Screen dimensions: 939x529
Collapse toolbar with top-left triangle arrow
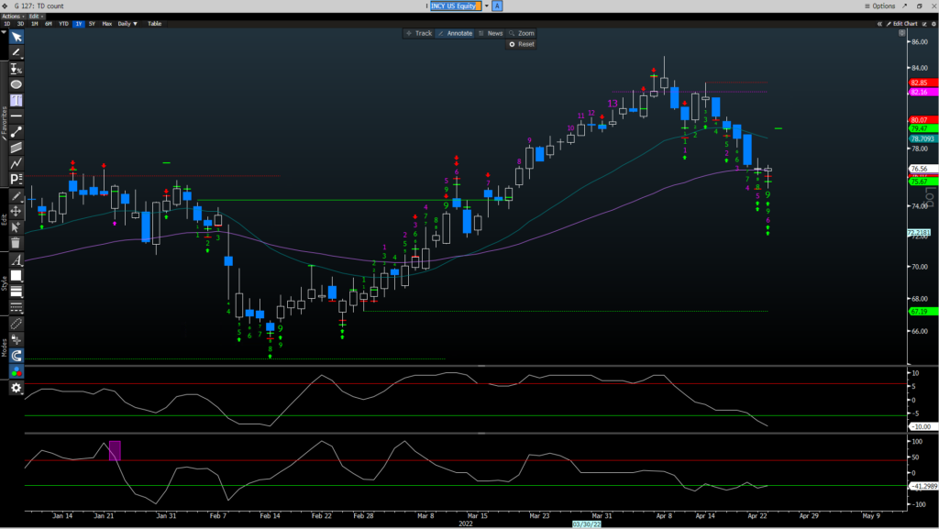tap(4, 32)
